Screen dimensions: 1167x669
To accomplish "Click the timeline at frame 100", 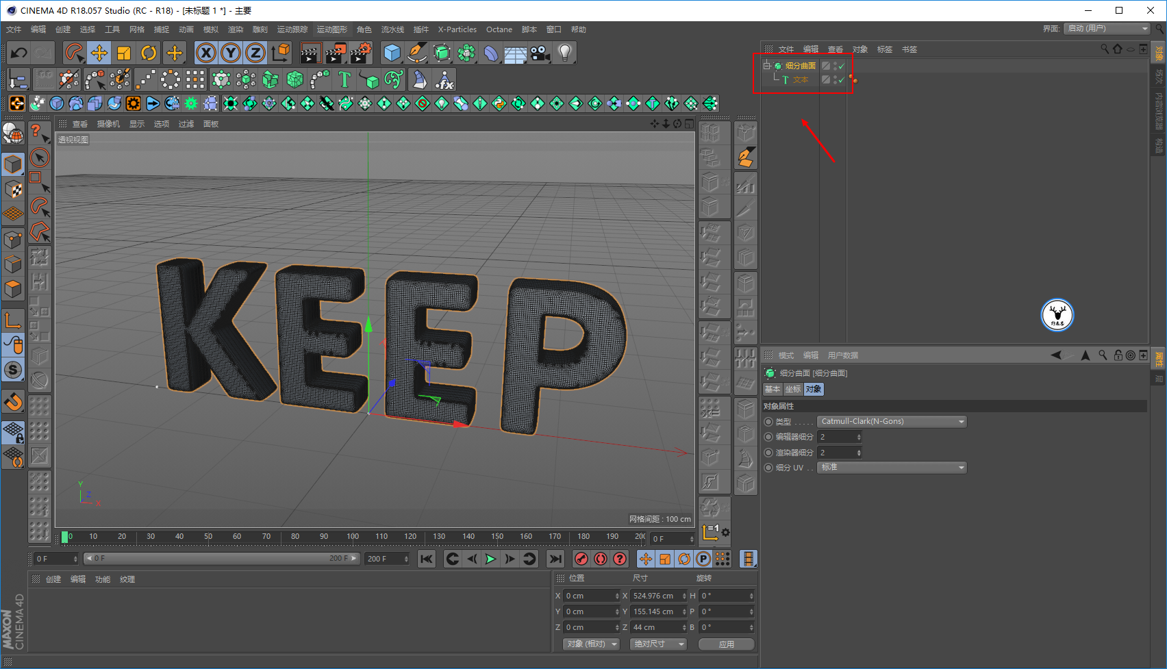I will pyautogui.click(x=353, y=537).
